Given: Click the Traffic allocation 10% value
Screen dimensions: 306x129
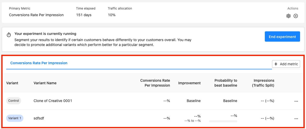Looking at the screenshot, I should pos(112,15).
